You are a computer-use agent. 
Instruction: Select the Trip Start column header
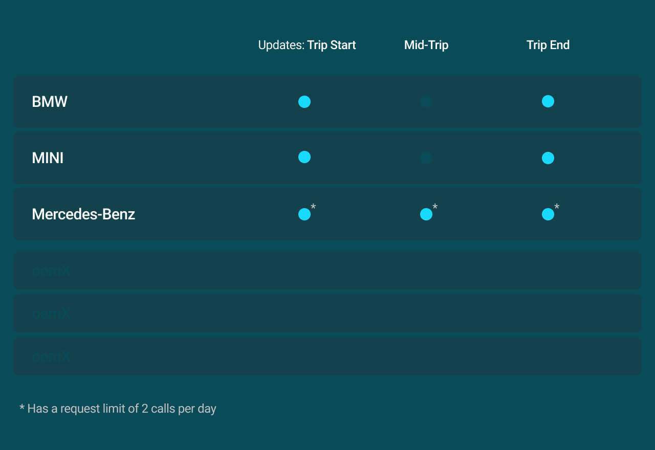pos(331,45)
